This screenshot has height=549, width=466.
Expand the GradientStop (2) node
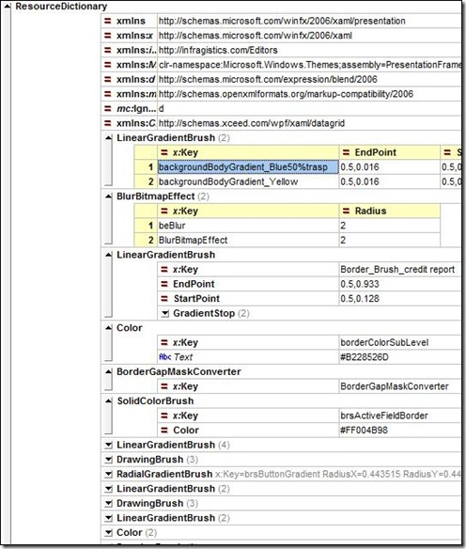tap(164, 313)
